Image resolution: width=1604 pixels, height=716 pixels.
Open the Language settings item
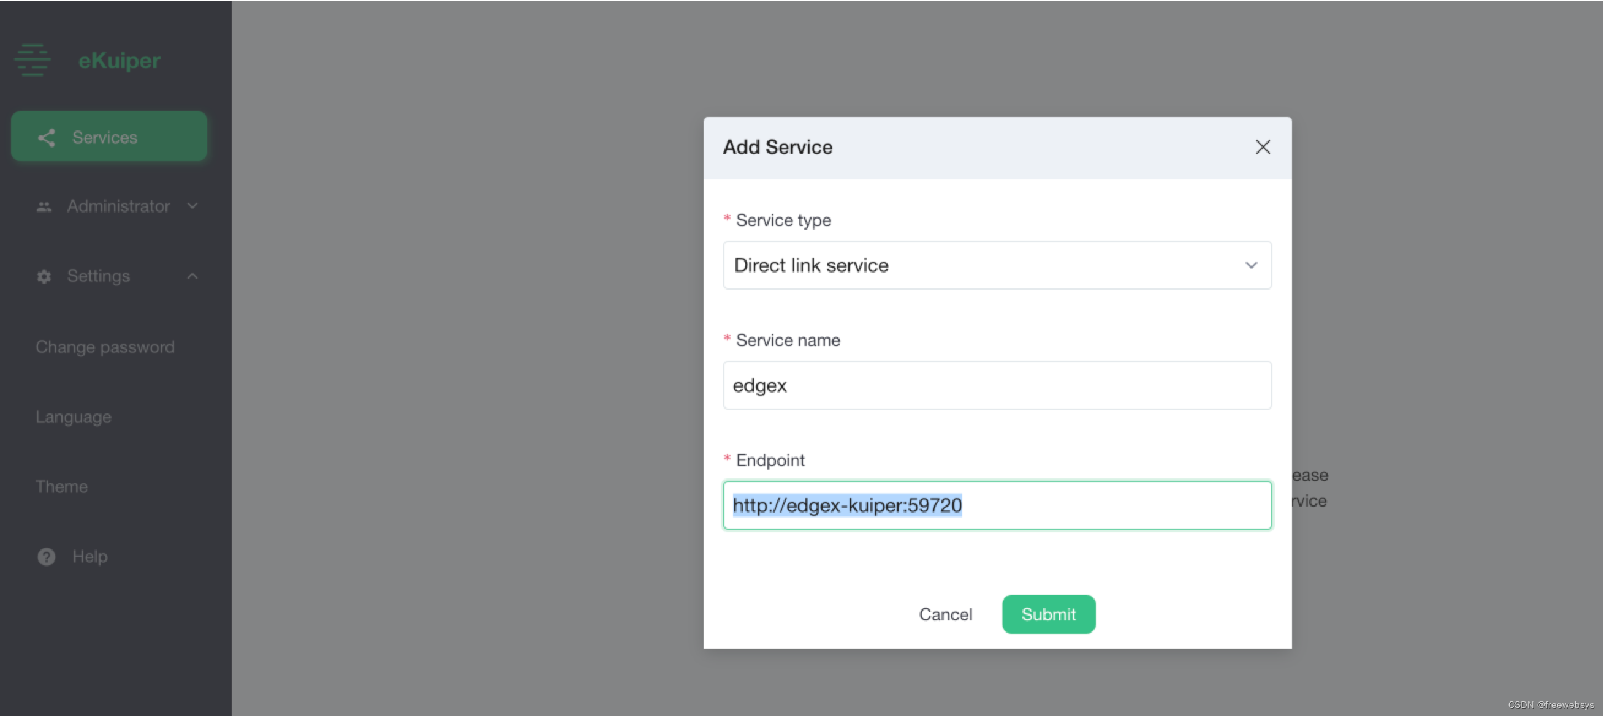(74, 416)
